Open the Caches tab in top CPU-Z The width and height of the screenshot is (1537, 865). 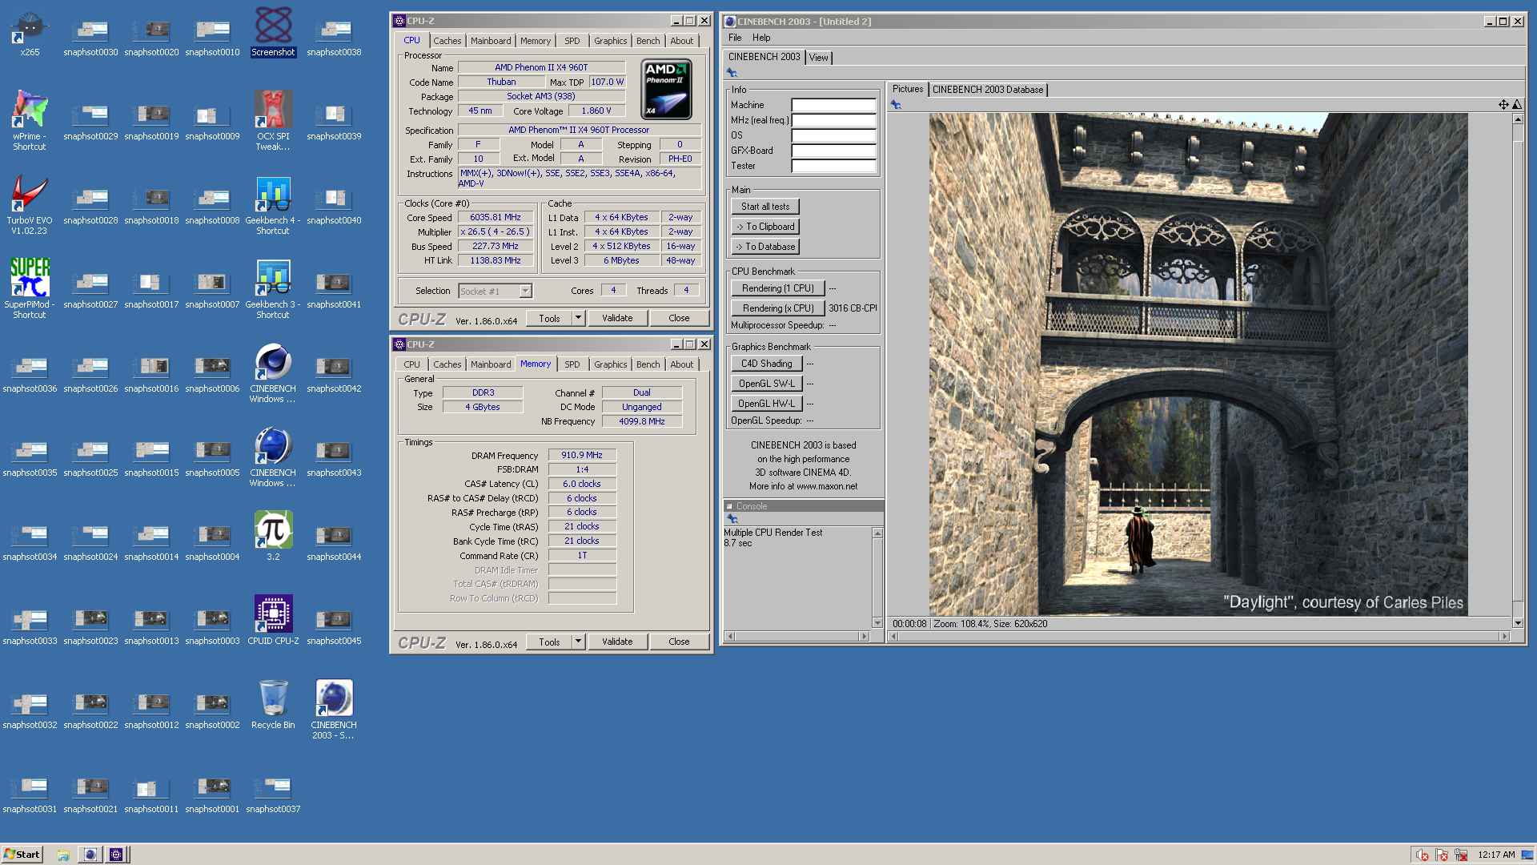click(447, 41)
